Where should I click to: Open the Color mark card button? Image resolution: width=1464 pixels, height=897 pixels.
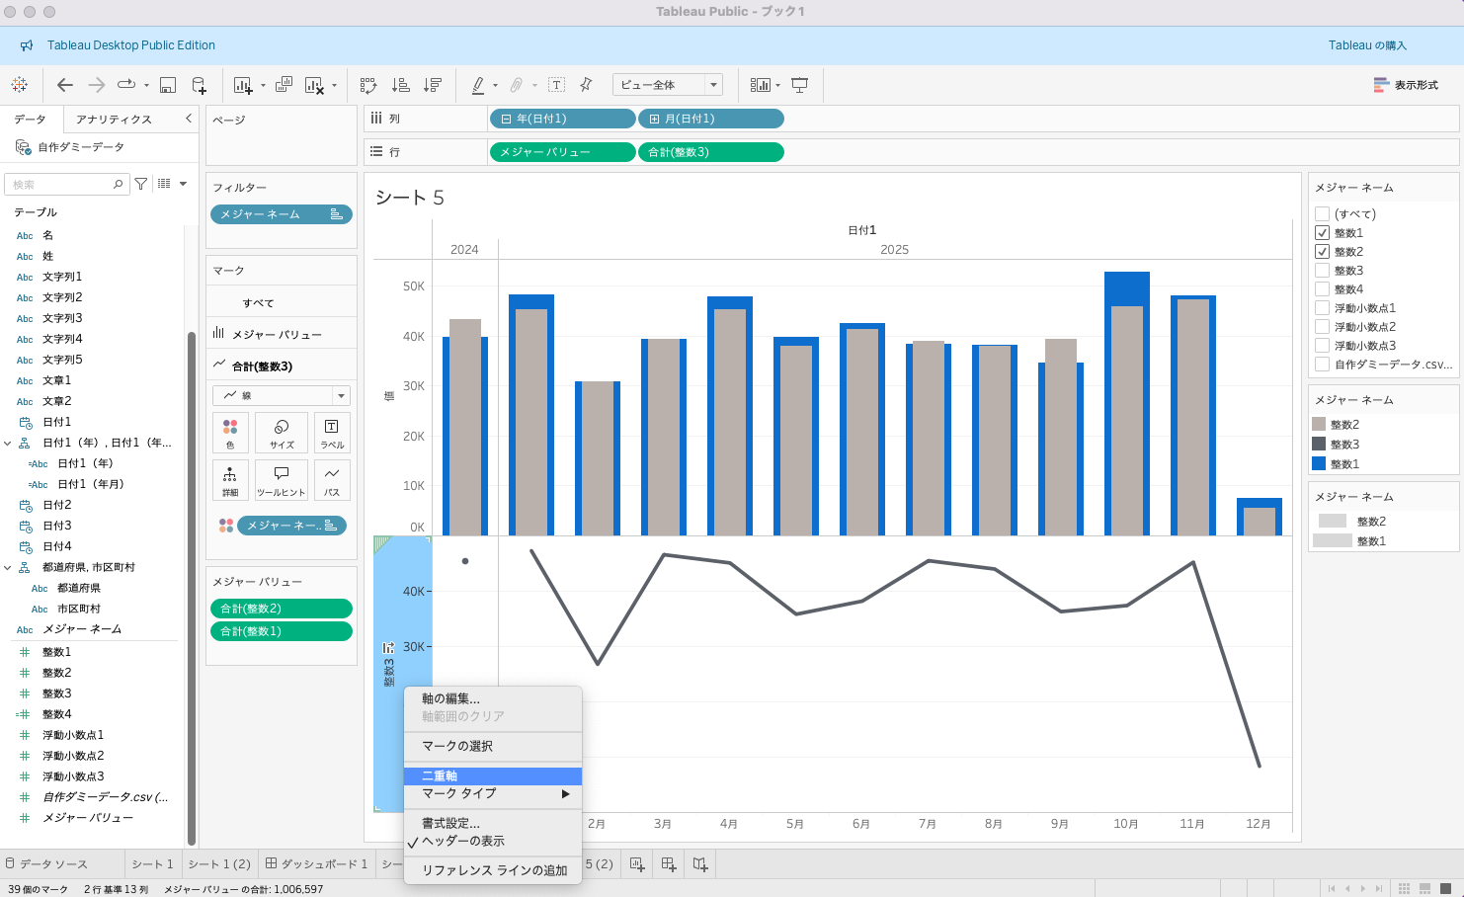230,432
